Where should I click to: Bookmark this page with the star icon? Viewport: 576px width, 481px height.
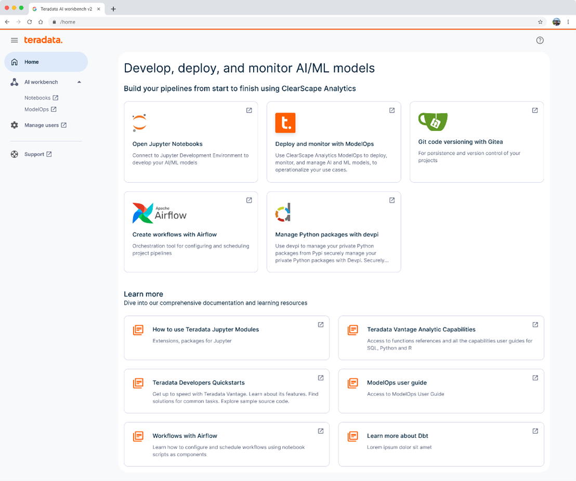coord(540,22)
